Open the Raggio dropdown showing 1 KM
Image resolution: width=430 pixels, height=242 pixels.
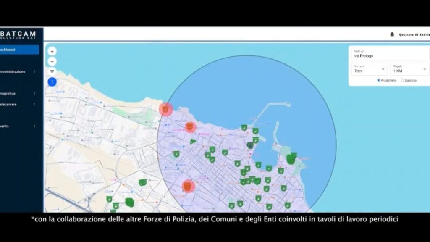pyautogui.click(x=410, y=69)
